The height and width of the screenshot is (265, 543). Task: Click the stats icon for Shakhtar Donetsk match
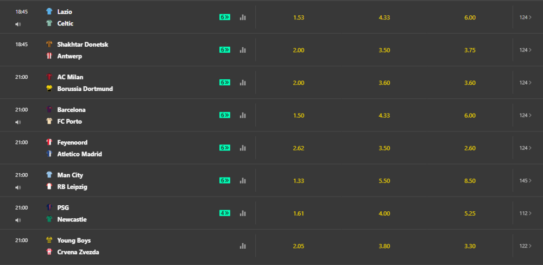(243, 50)
